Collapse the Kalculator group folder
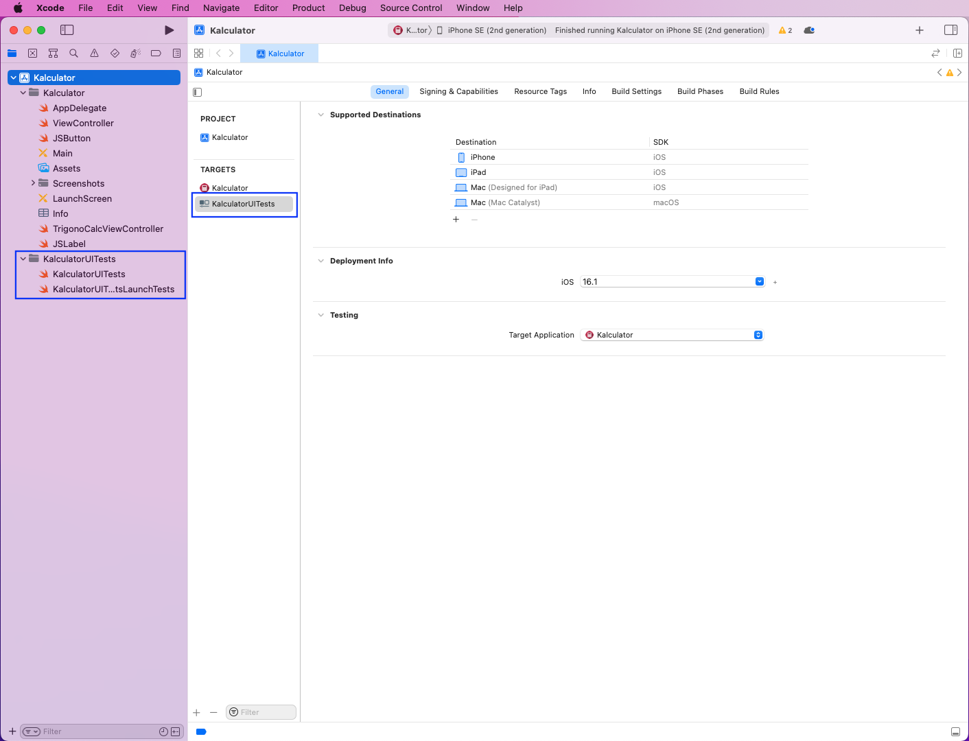Screen dimensions: 969x741 click(23, 93)
